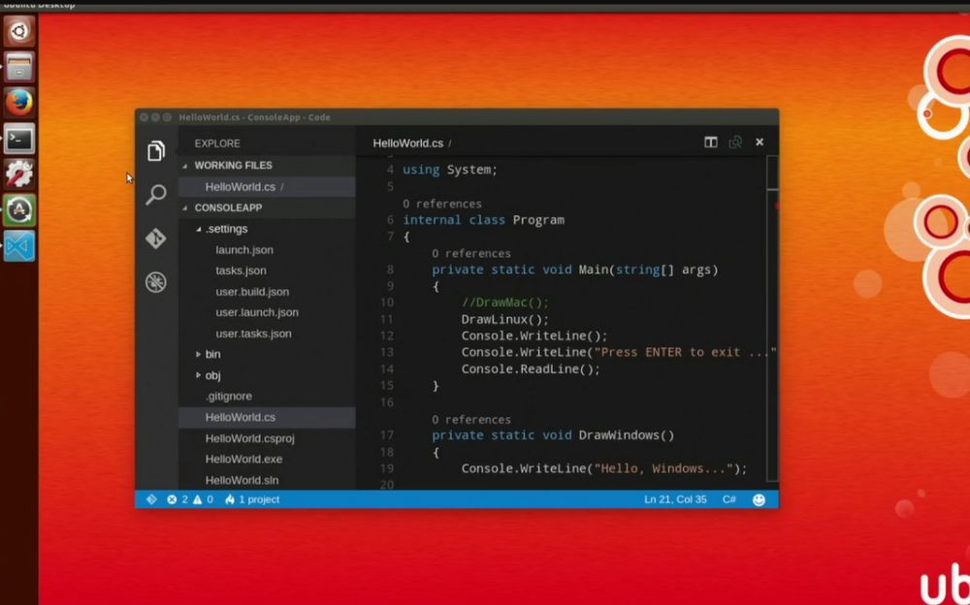This screenshot has height=605, width=970.
Task: Open the Explorer view in the activity bar
Action: coord(156,151)
